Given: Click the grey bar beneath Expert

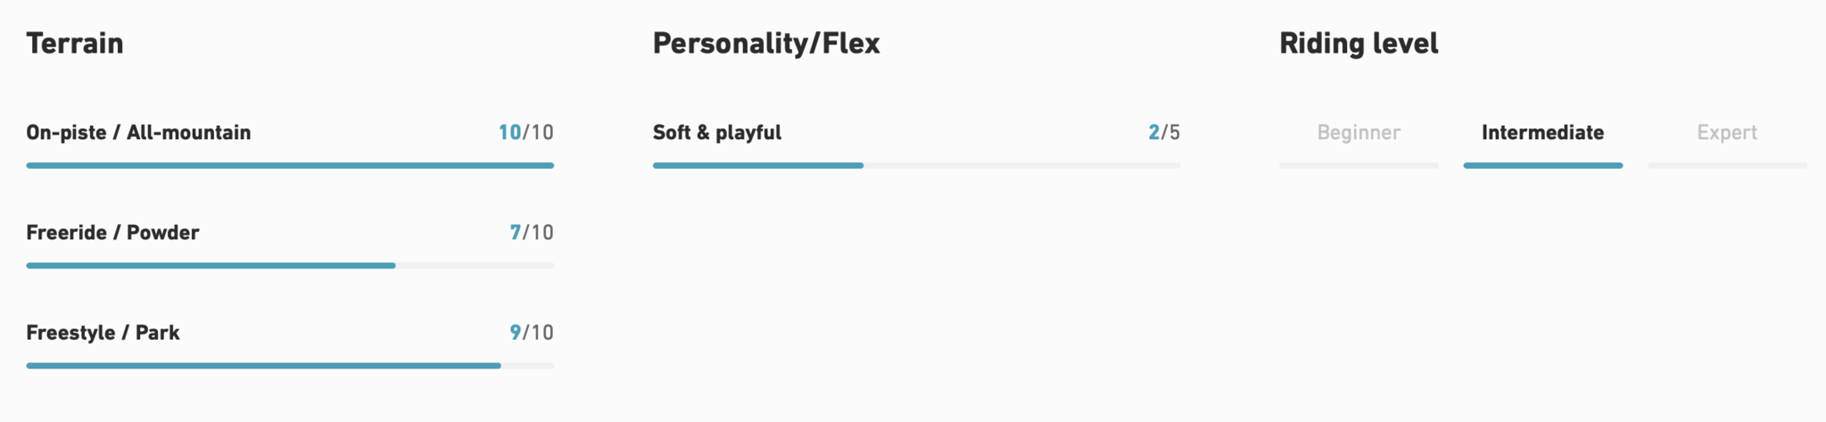Looking at the screenshot, I should pyautogui.click(x=1727, y=166).
